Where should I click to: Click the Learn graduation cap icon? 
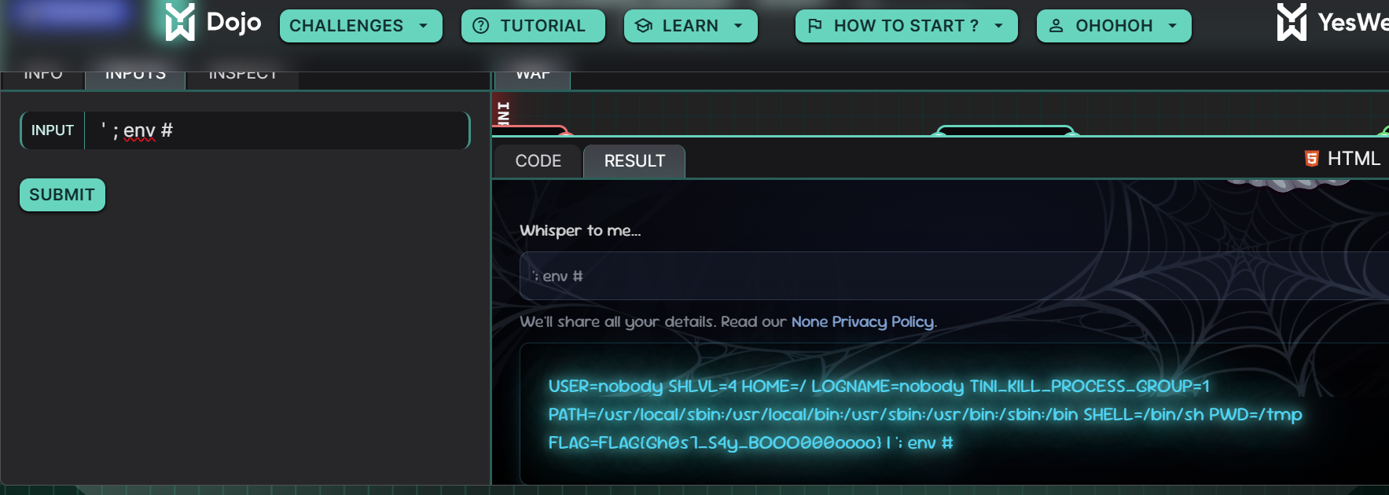(644, 26)
